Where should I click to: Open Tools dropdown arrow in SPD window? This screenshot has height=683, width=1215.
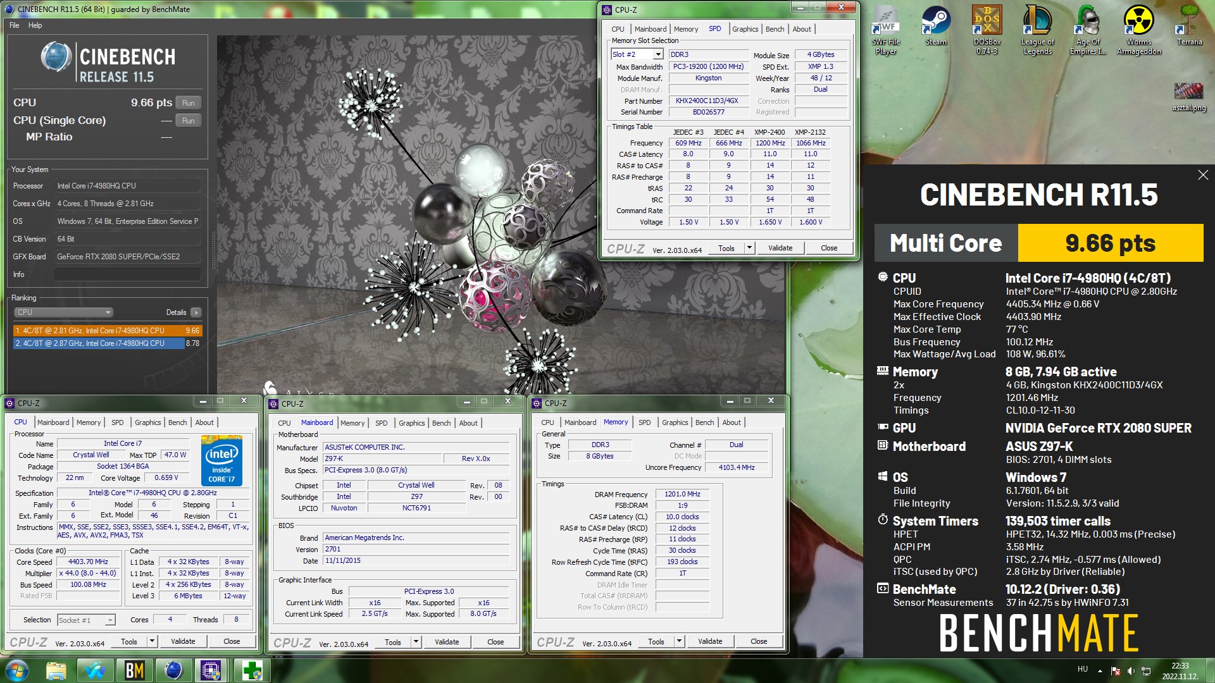pos(749,248)
